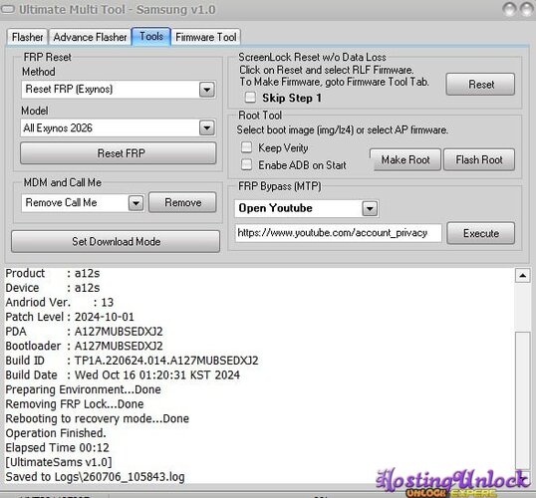
Task: Click the 'Saved to Logs\260706_105843.log' line
Action: [x=95, y=476]
